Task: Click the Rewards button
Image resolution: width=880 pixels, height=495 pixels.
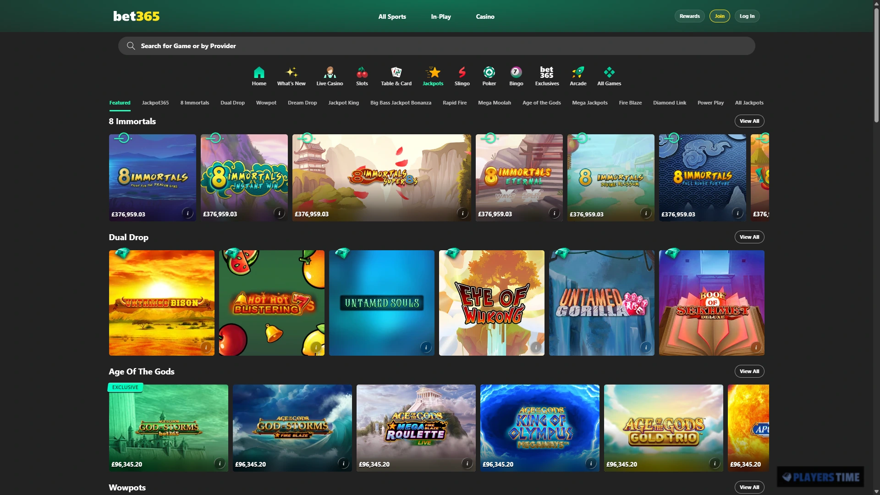Action: tap(689, 16)
